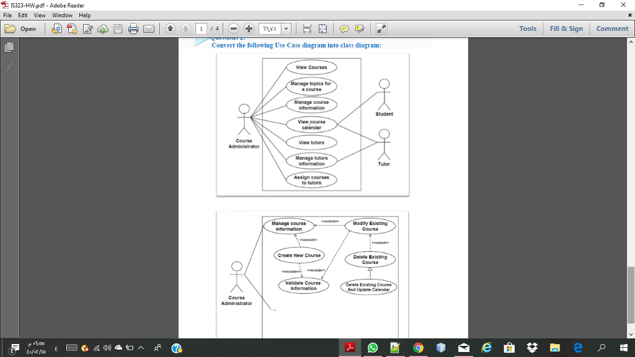Open the zoom level dropdown arrow
This screenshot has width=635, height=357.
point(286,29)
